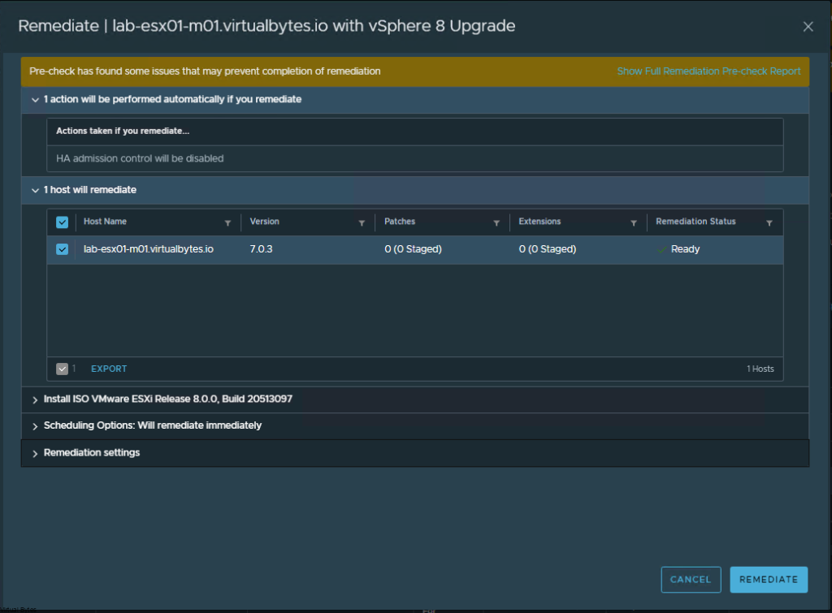Filter the Host Name column
832x613 pixels.
coord(227,223)
